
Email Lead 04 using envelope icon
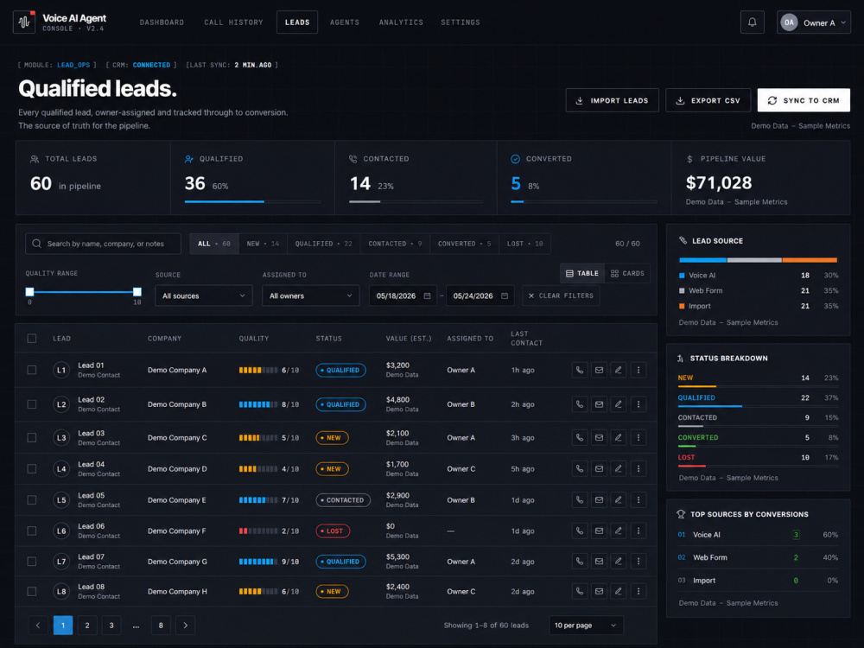coord(599,469)
